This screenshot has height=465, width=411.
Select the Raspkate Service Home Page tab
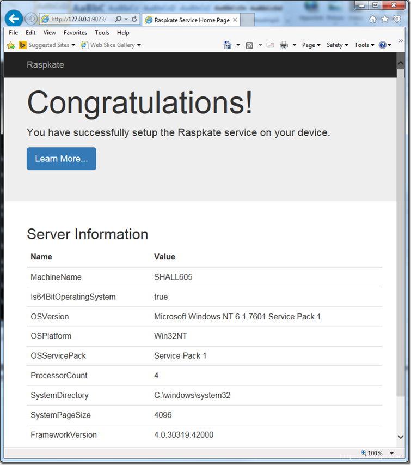point(191,20)
